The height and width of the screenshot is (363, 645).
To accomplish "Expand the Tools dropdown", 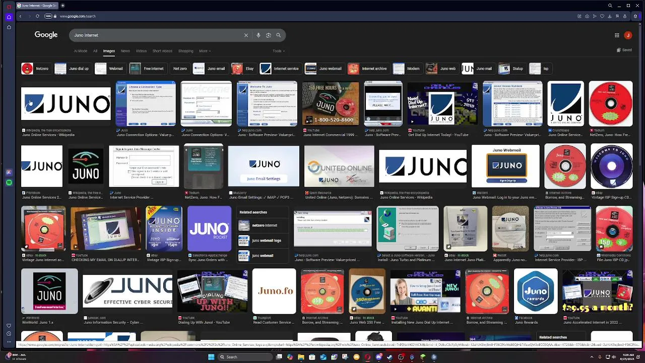I will click(279, 51).
